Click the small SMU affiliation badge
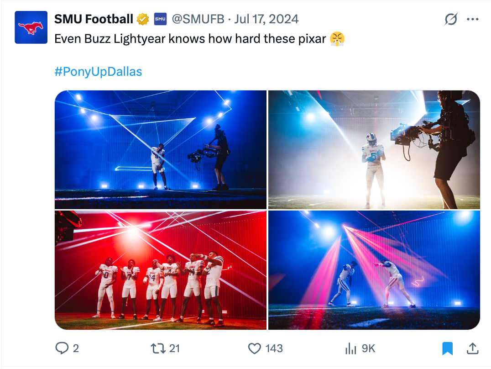This screenshot has width=491, height=369. [160, 19]
